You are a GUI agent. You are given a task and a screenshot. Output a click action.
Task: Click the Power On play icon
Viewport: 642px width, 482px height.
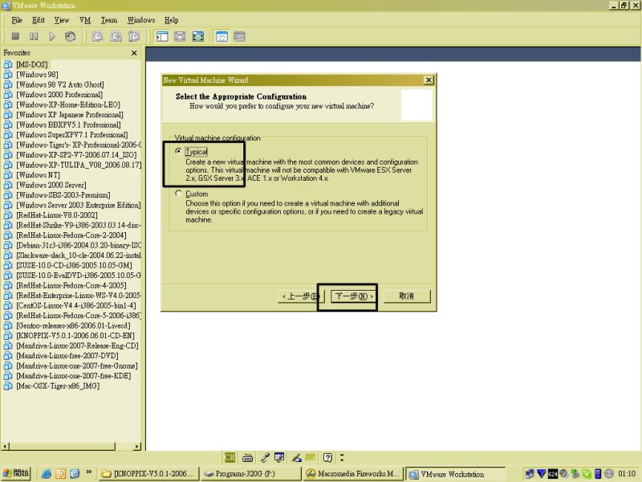coord(52,36)
